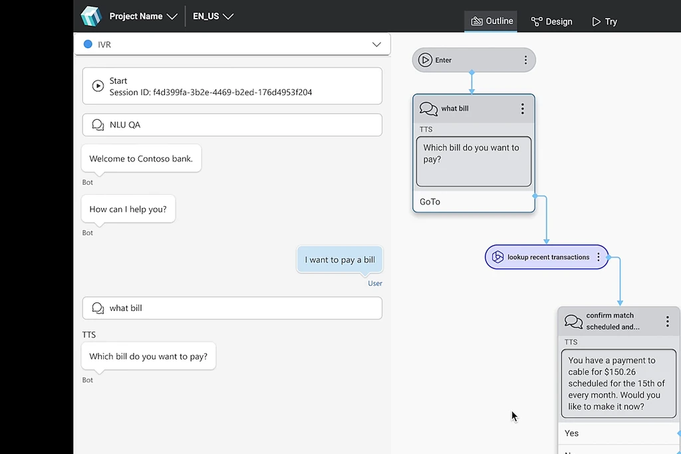The image size is (681, 454).
Task: Click the Which bill do you want to pay bot bubble
Action: [x=148, y=356]
